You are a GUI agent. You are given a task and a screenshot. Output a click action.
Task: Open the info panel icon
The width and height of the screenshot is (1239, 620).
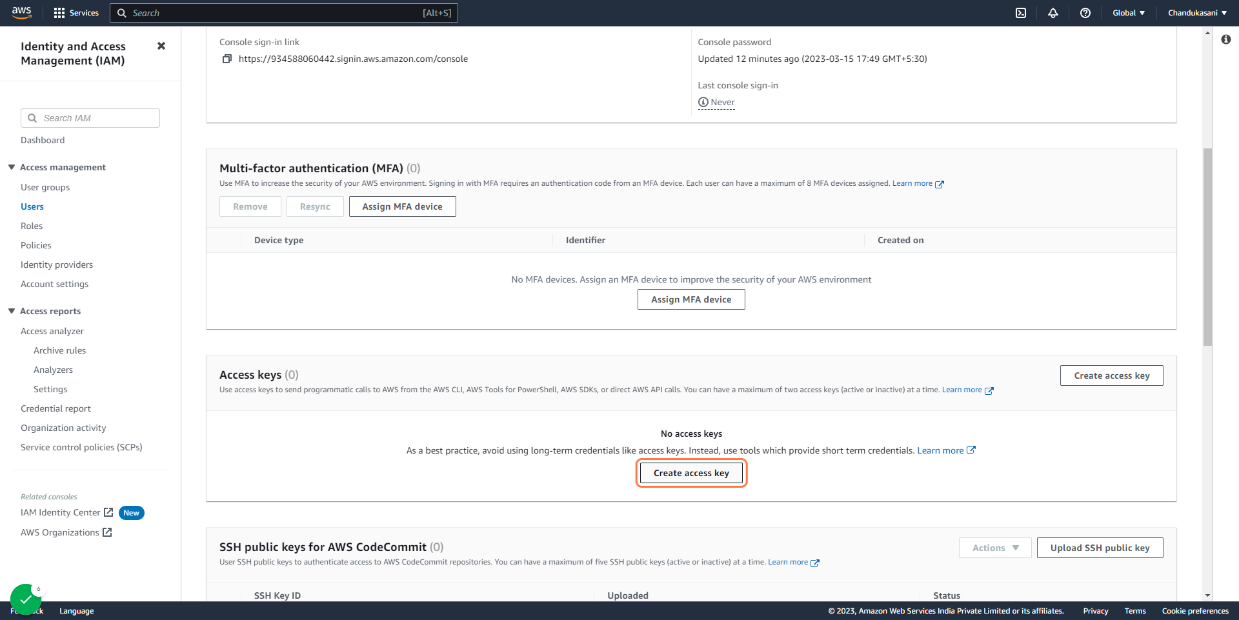tap(1226, 39)
